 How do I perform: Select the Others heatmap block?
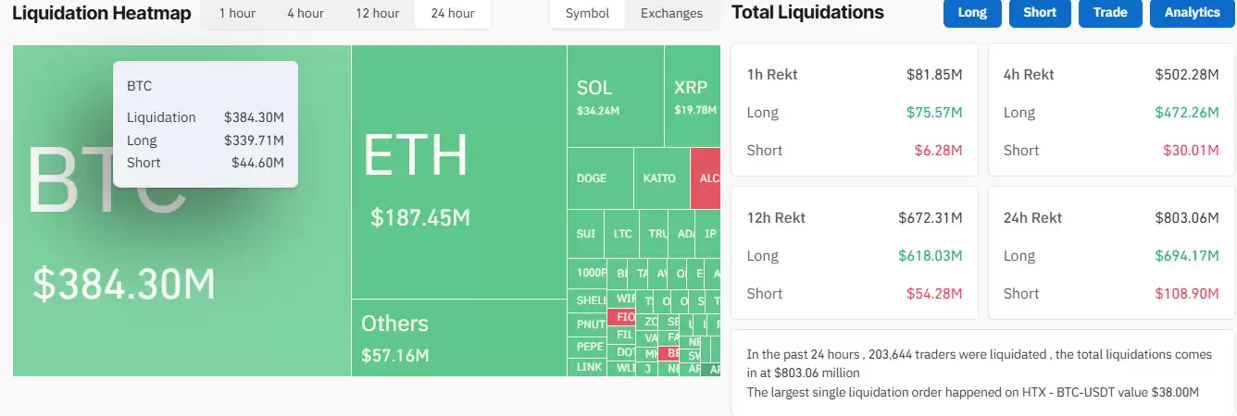coord(459,337)
